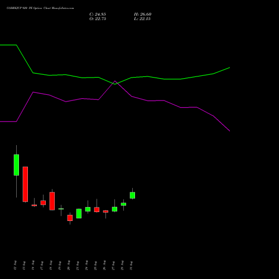Viewport: 279px width, 279px height.
Task: Select the "31 Aug" date label
Action: 131,265
